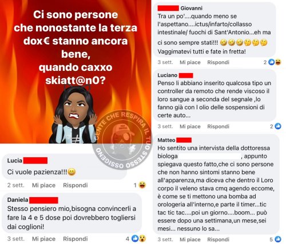The width and height of the screenshot is (286, 244).
Task: Click the angry avatar sticker in the flame post
Action: (x=73, y=115)
